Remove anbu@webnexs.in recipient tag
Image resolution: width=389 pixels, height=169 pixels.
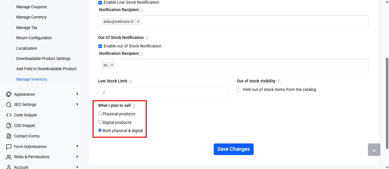[138, 22]
